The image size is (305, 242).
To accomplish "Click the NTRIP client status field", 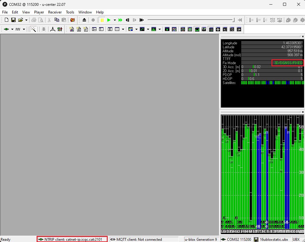I will [x=72, y=239].
